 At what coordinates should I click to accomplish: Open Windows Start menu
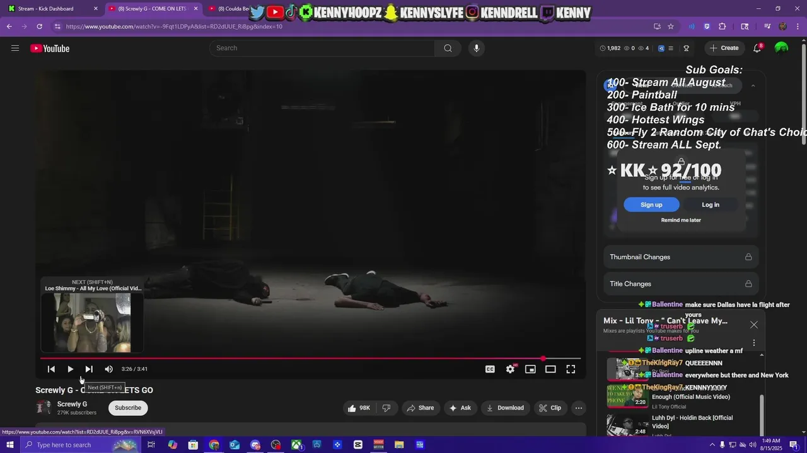9,445
